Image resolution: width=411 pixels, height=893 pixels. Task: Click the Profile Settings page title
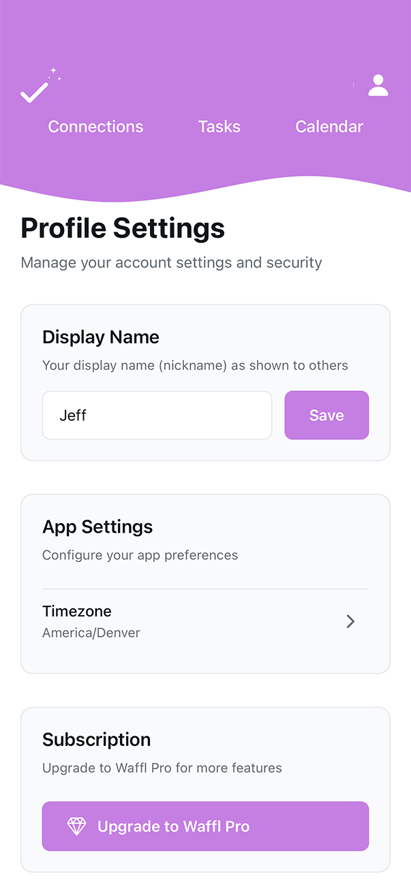122,228
